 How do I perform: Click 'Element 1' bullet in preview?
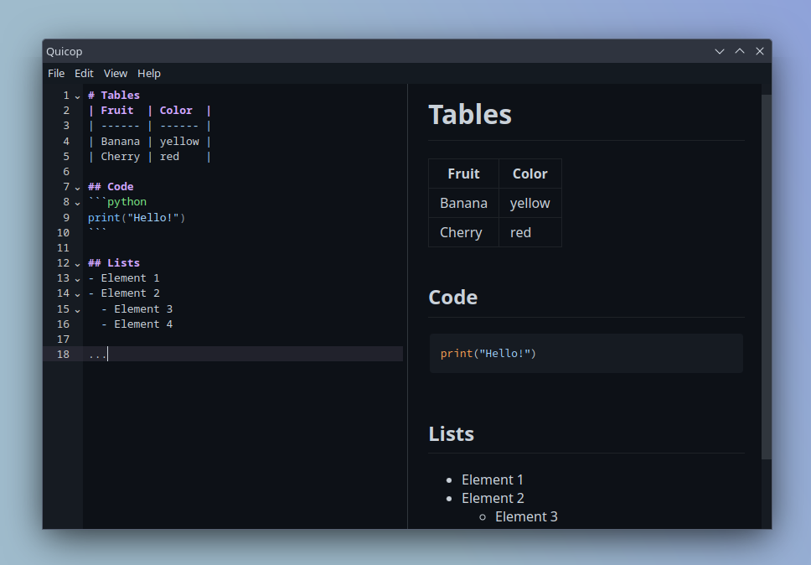point(493,480)
